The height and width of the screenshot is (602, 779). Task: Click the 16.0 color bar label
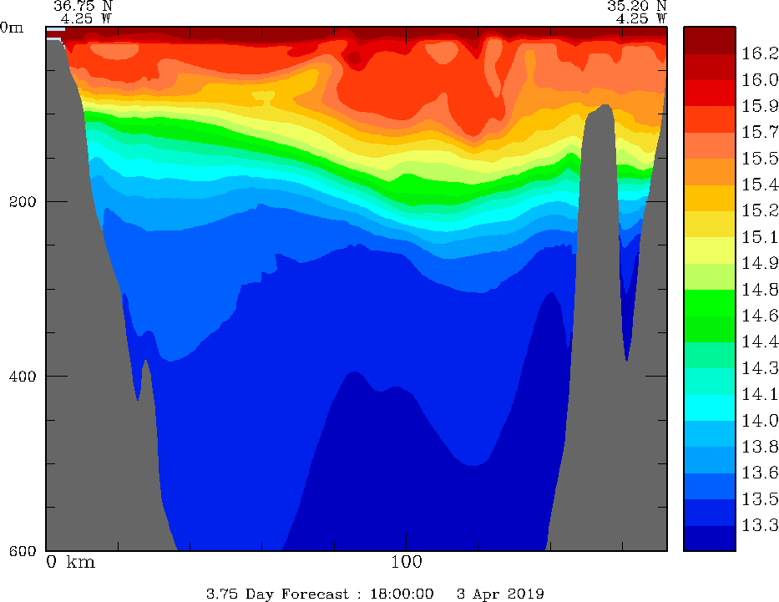(x=760, y=79)
